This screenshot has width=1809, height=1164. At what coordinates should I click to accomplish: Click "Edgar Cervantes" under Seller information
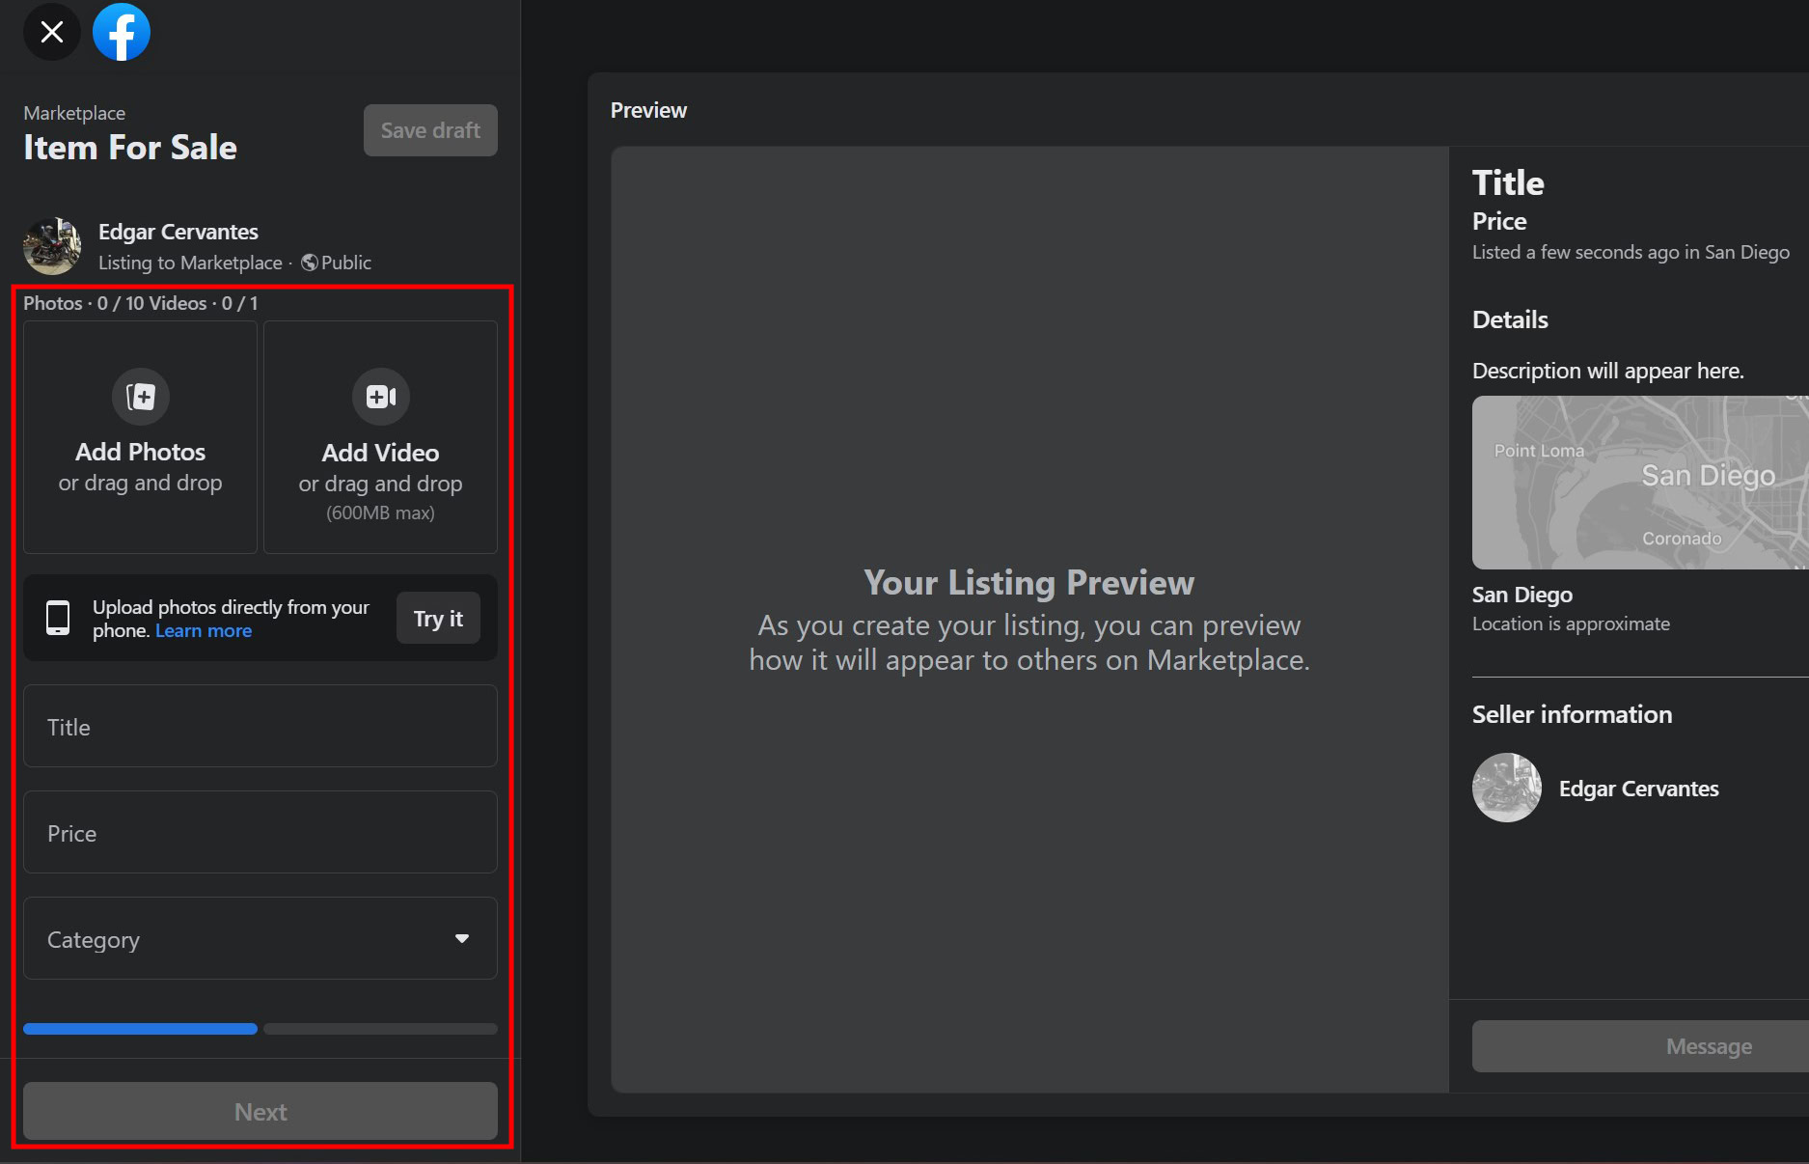coord(1638,789)
